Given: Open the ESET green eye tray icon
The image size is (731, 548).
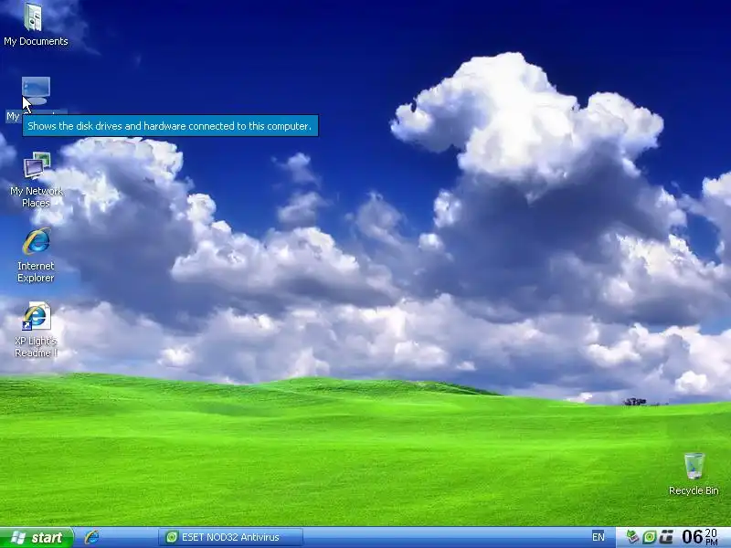Looking at the screenshot, I should (650, 537).
